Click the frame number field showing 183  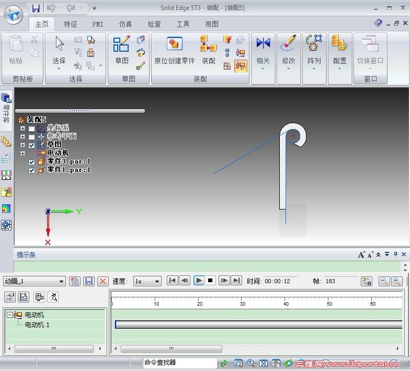click(340, 281)
